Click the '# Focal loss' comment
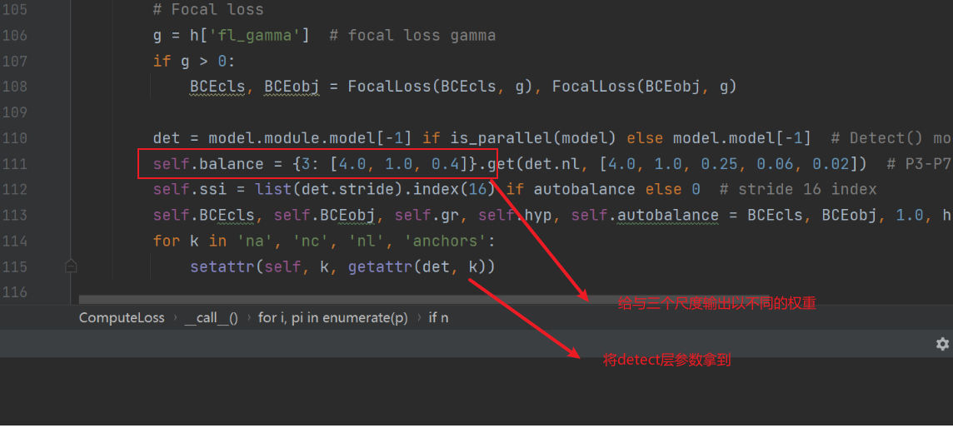Screen dimensions: 953x428 pyautogui.click(x=208, y=10)
